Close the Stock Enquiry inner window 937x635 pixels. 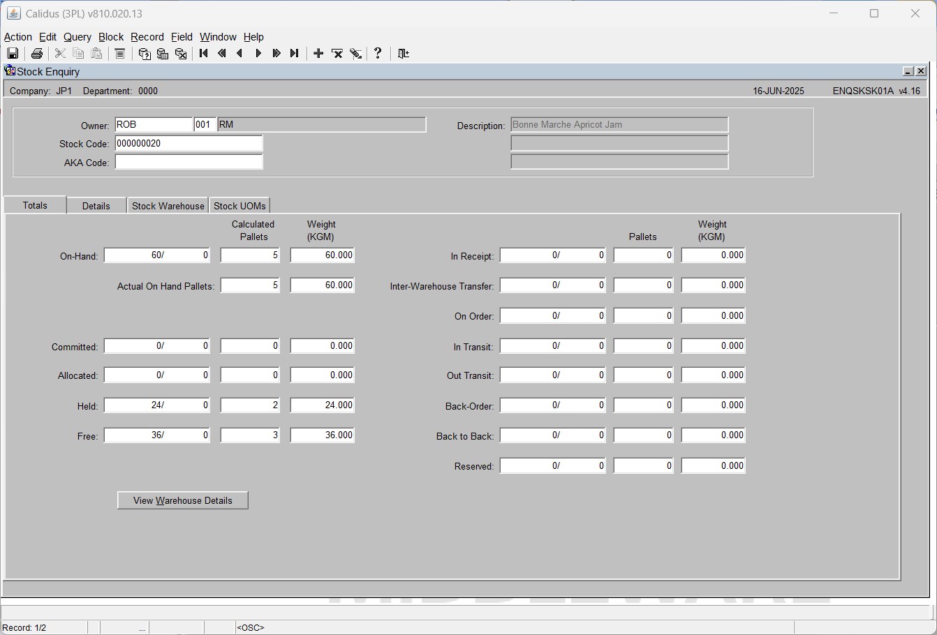point(921,71)
